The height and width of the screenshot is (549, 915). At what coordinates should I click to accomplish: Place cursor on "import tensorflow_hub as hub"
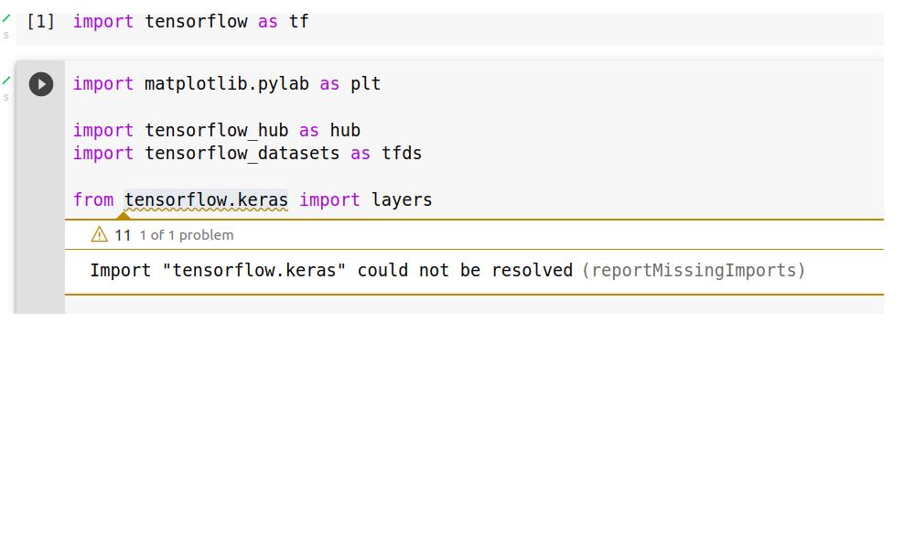point(216,130)
